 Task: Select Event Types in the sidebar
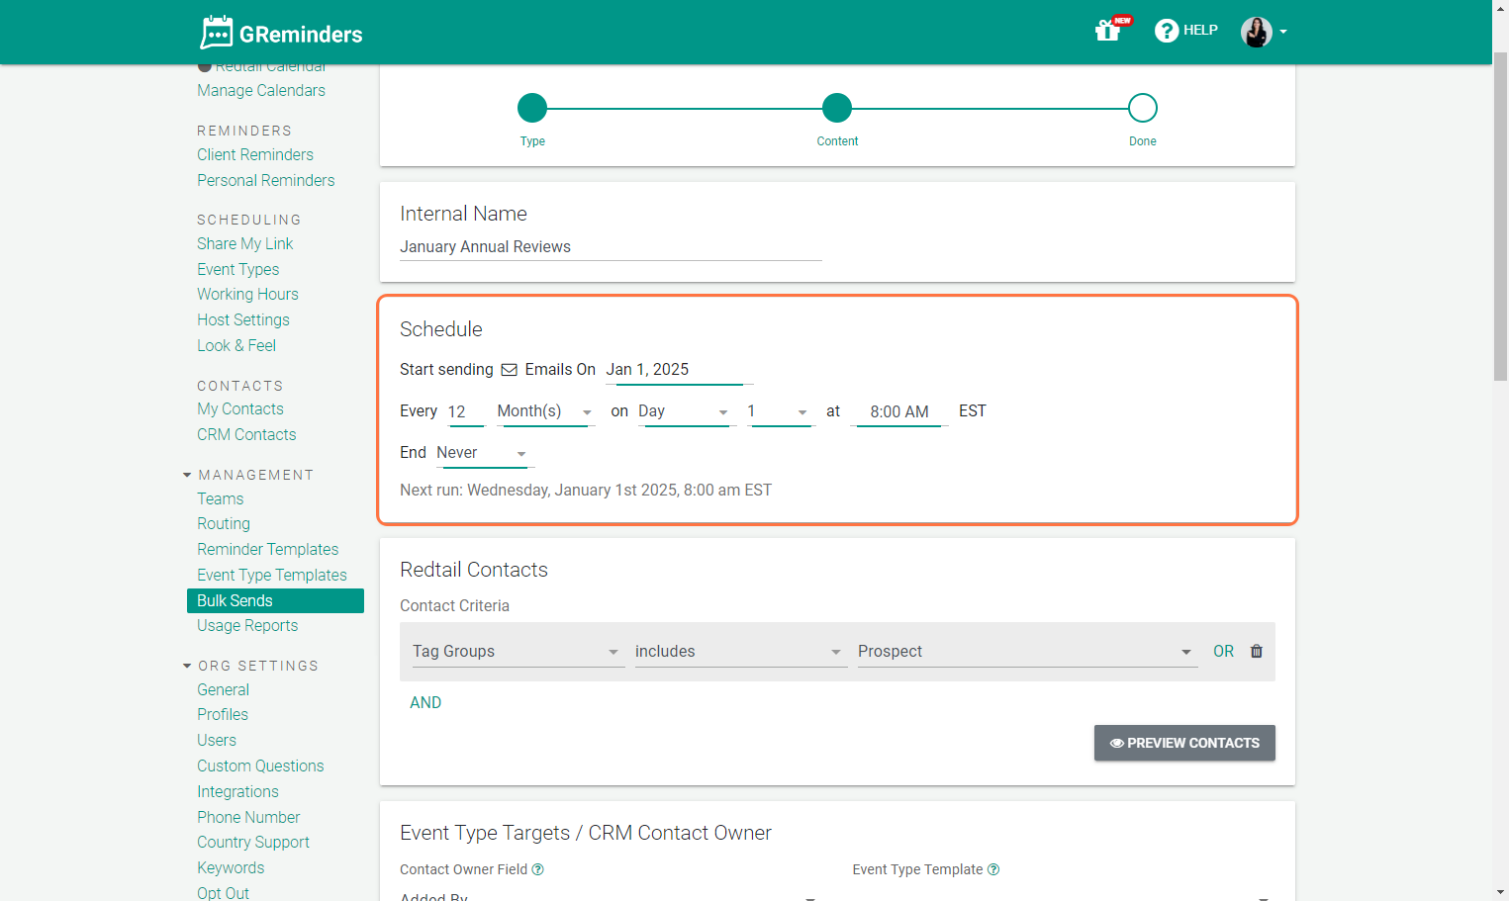point(237,269)
